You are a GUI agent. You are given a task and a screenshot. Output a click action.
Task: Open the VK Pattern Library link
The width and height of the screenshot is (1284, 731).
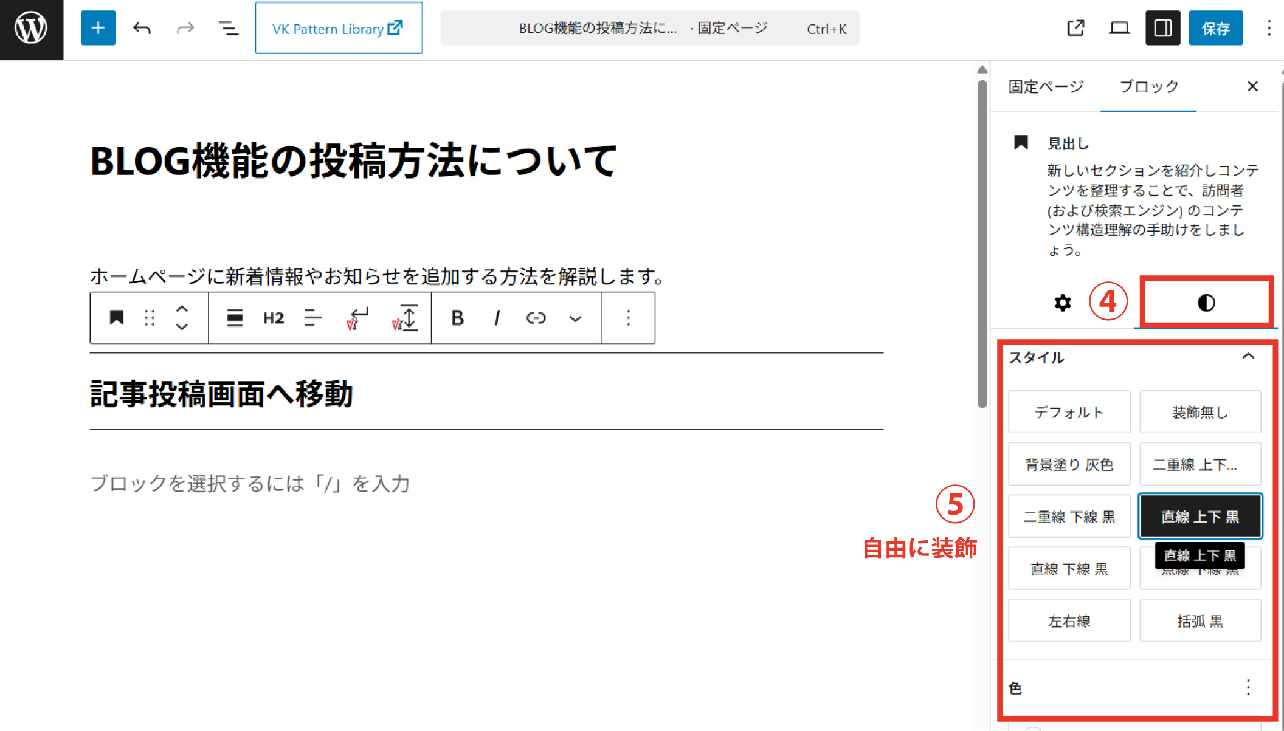(338, 28)
